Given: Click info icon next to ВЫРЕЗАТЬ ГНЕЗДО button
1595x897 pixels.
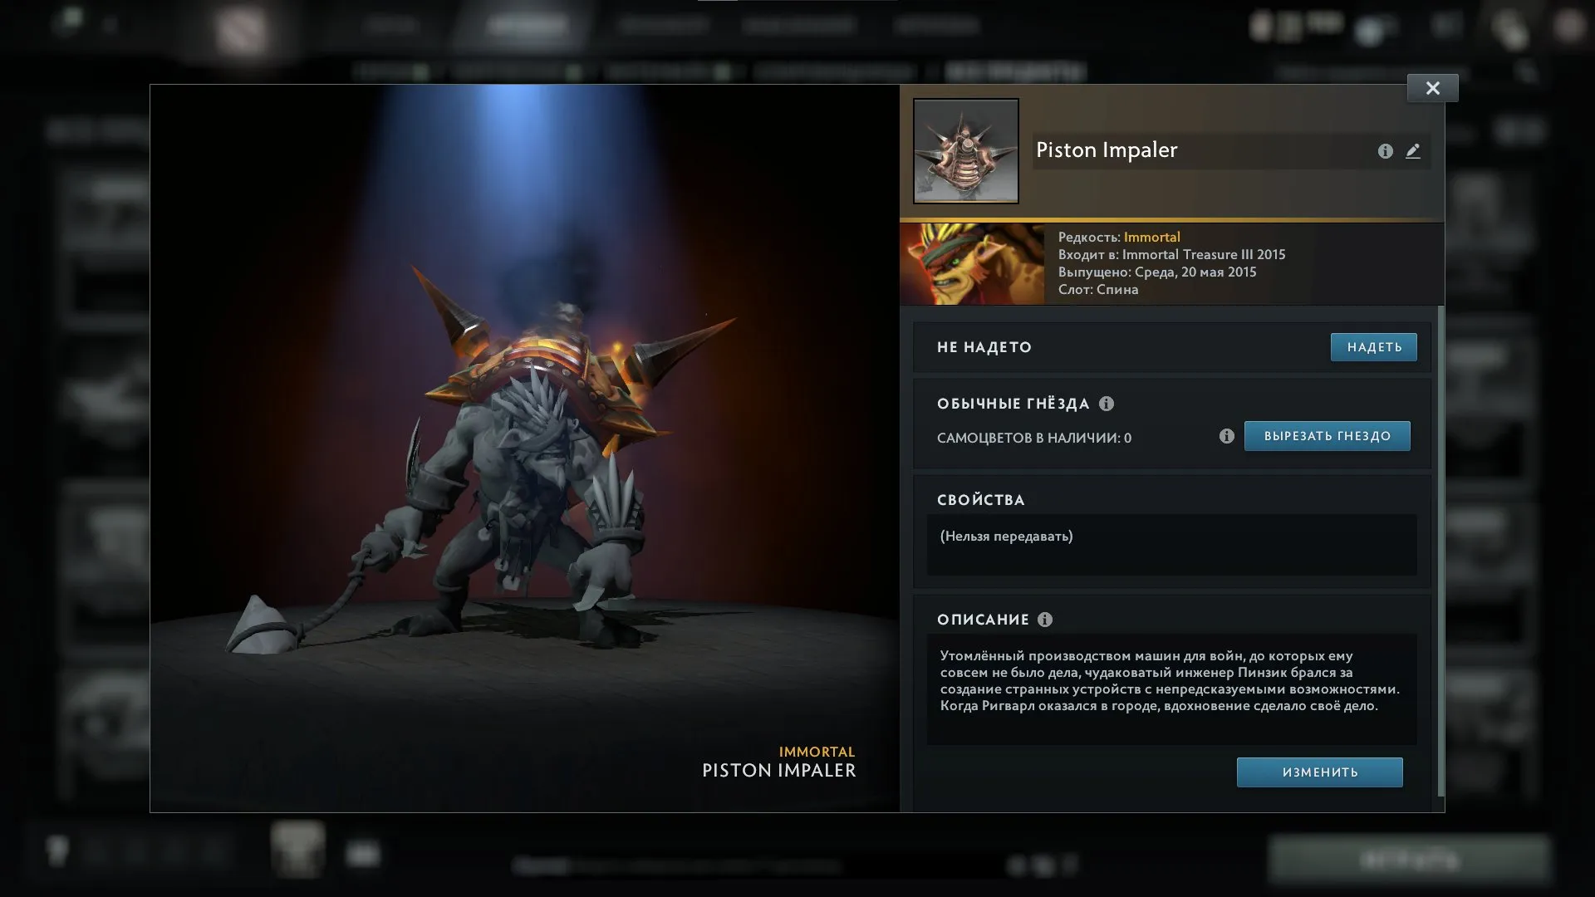Looking at the screenshot, I should click(x=1226, y=436).
